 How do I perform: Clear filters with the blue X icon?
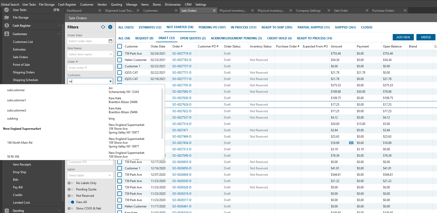click(x=110, y=27)
